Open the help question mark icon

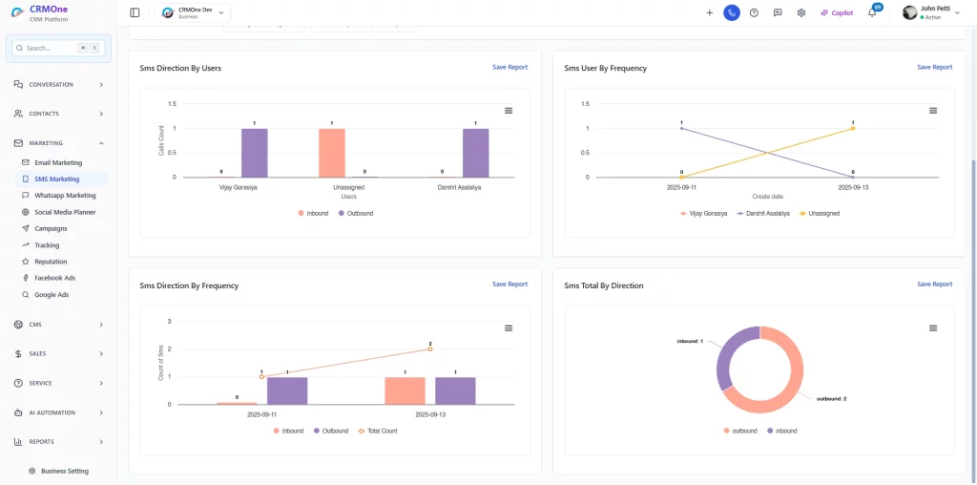(754, 12)
